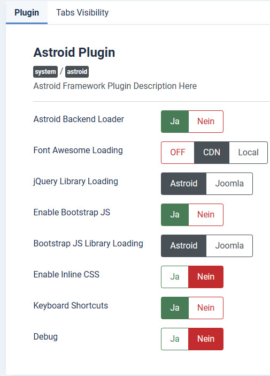Turn Font Awesome Loading OFF
Image resolution: width=270 pixels, height=376 pixels.
coord(178,153)
